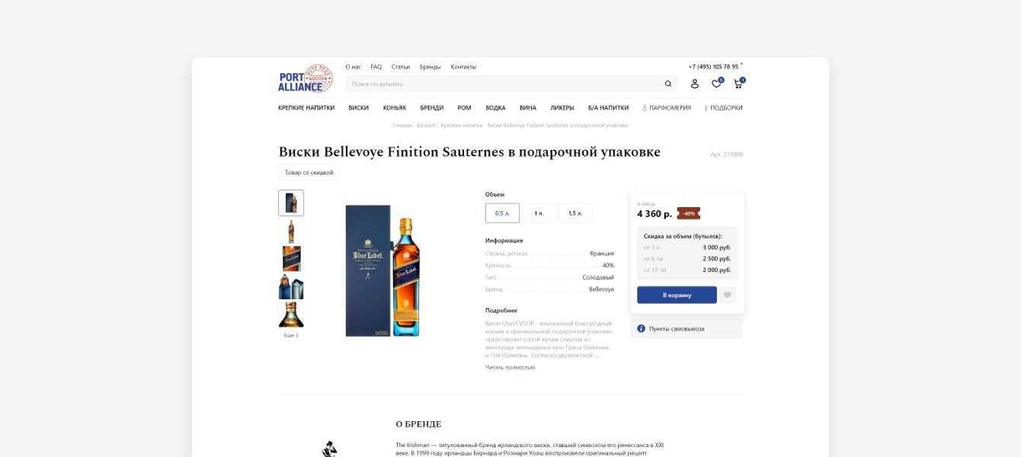This screenshot has width=1021, height=457.
Task: Open the user account icon
Action: click(x=695, y=84)
